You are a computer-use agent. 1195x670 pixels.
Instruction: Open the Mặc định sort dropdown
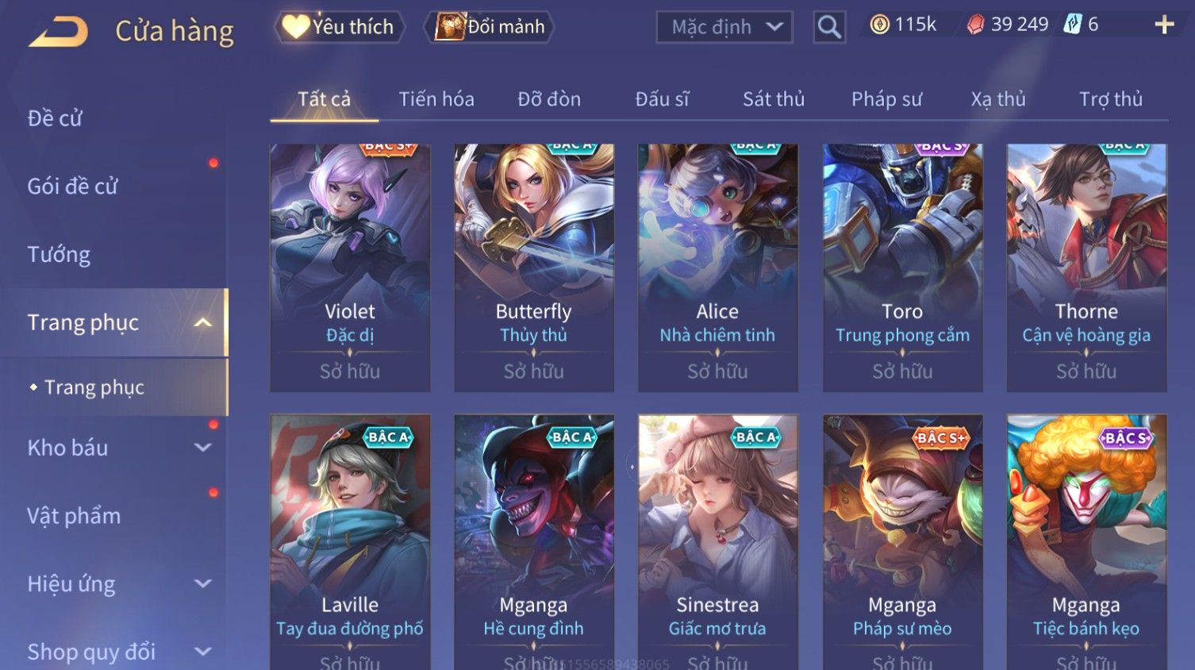click(724, 27)
